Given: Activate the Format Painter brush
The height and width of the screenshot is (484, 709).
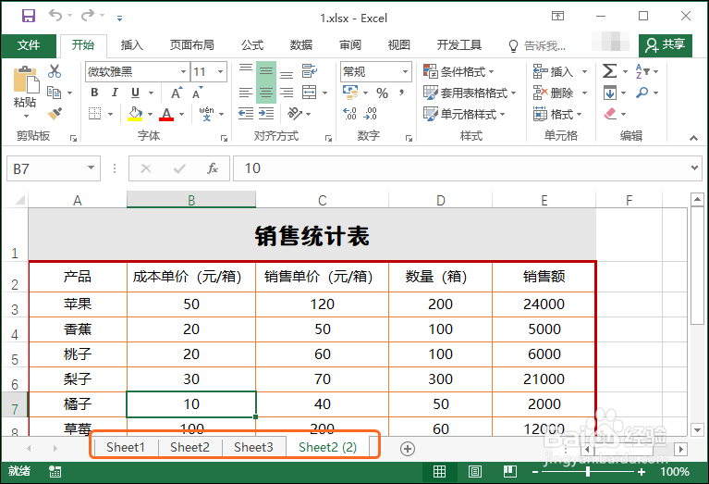Looking at the screenshot, I should pos(55,113).
